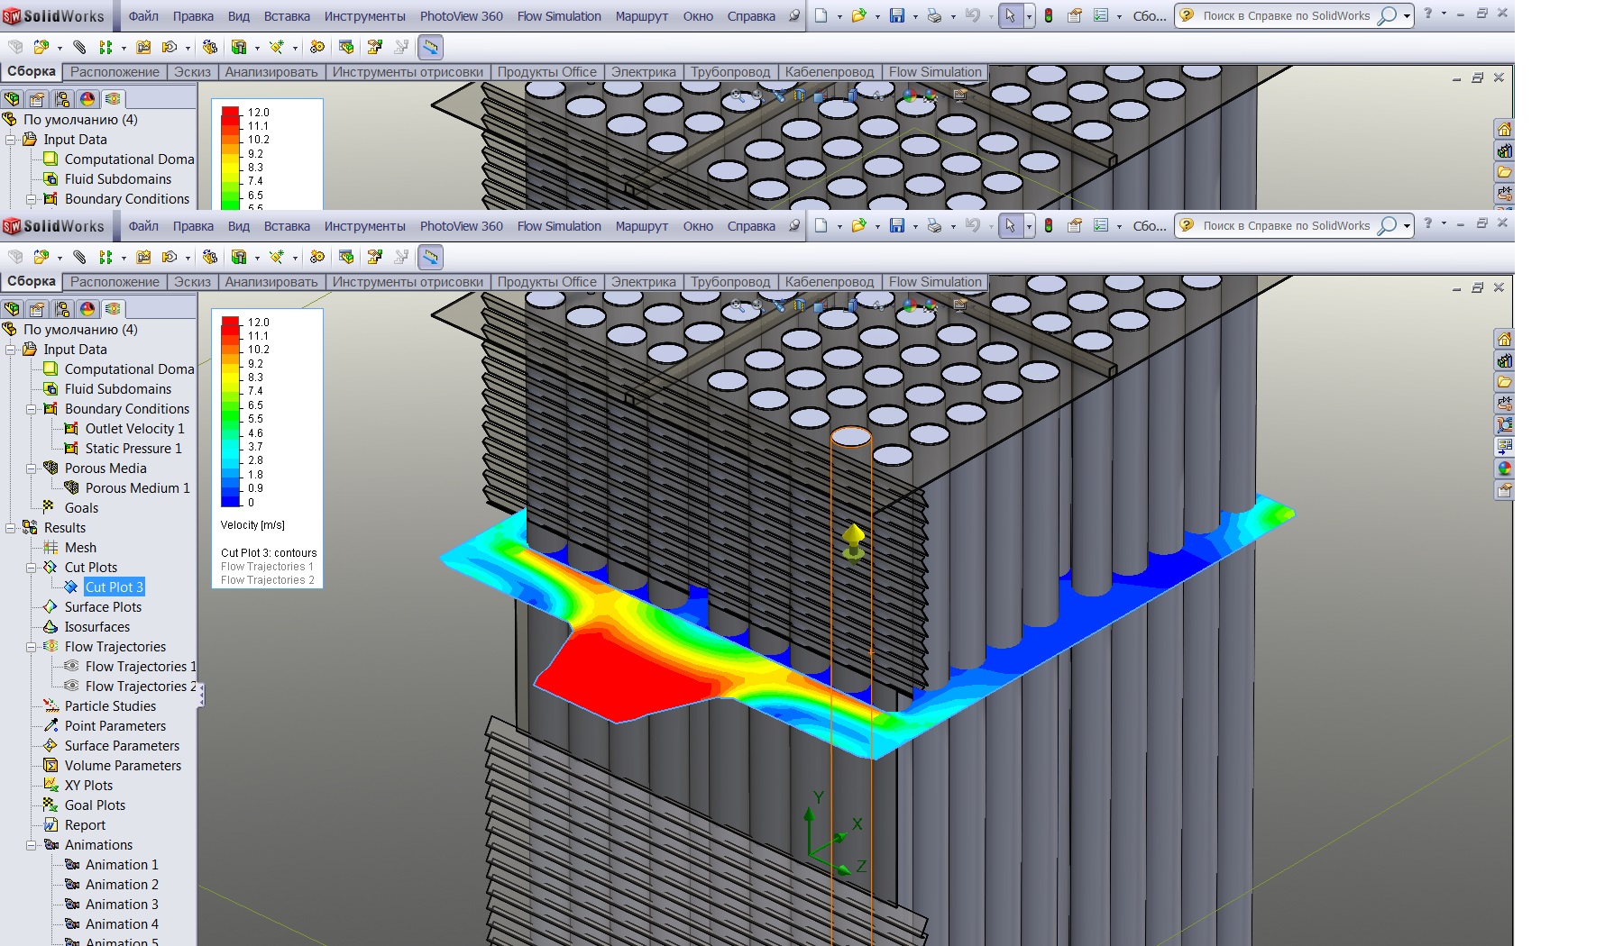Open FeatureManager design tree tab in lower window
The image size is (1623, 946).
click(x=12, y=309)
